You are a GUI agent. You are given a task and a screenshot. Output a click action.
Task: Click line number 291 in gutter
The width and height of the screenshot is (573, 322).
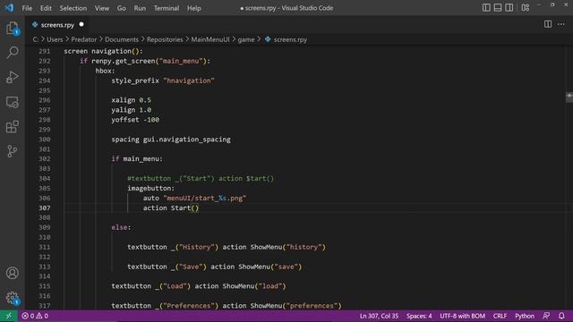point(45,51)
